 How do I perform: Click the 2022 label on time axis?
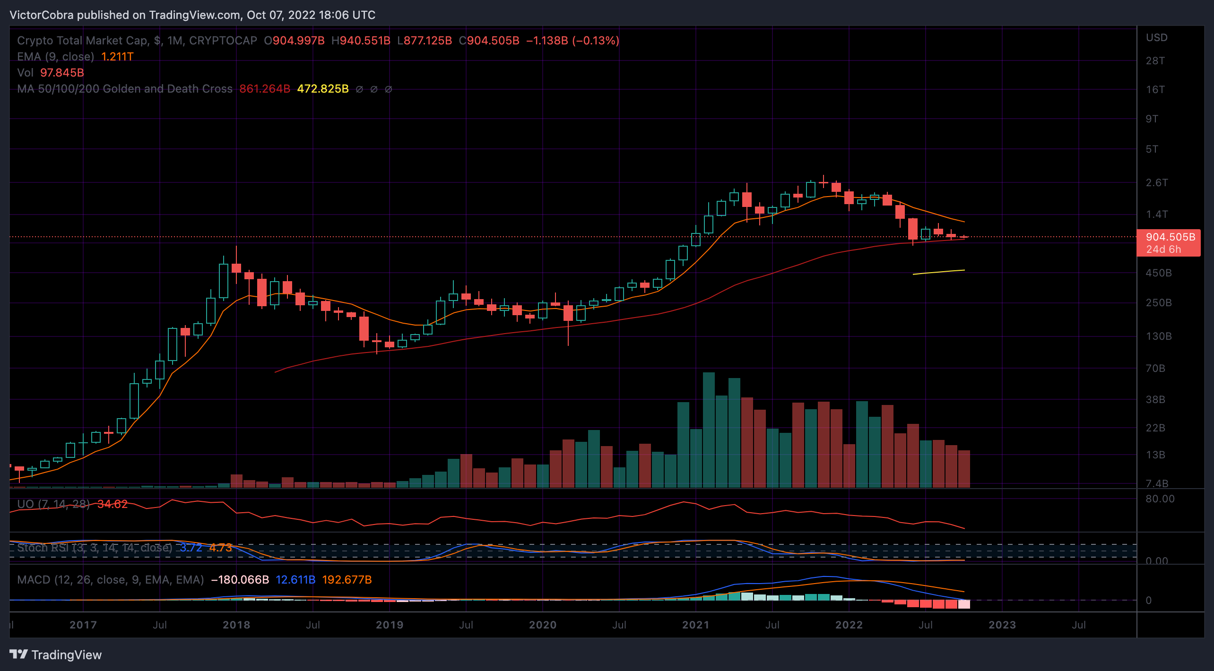tap(849, 625)
